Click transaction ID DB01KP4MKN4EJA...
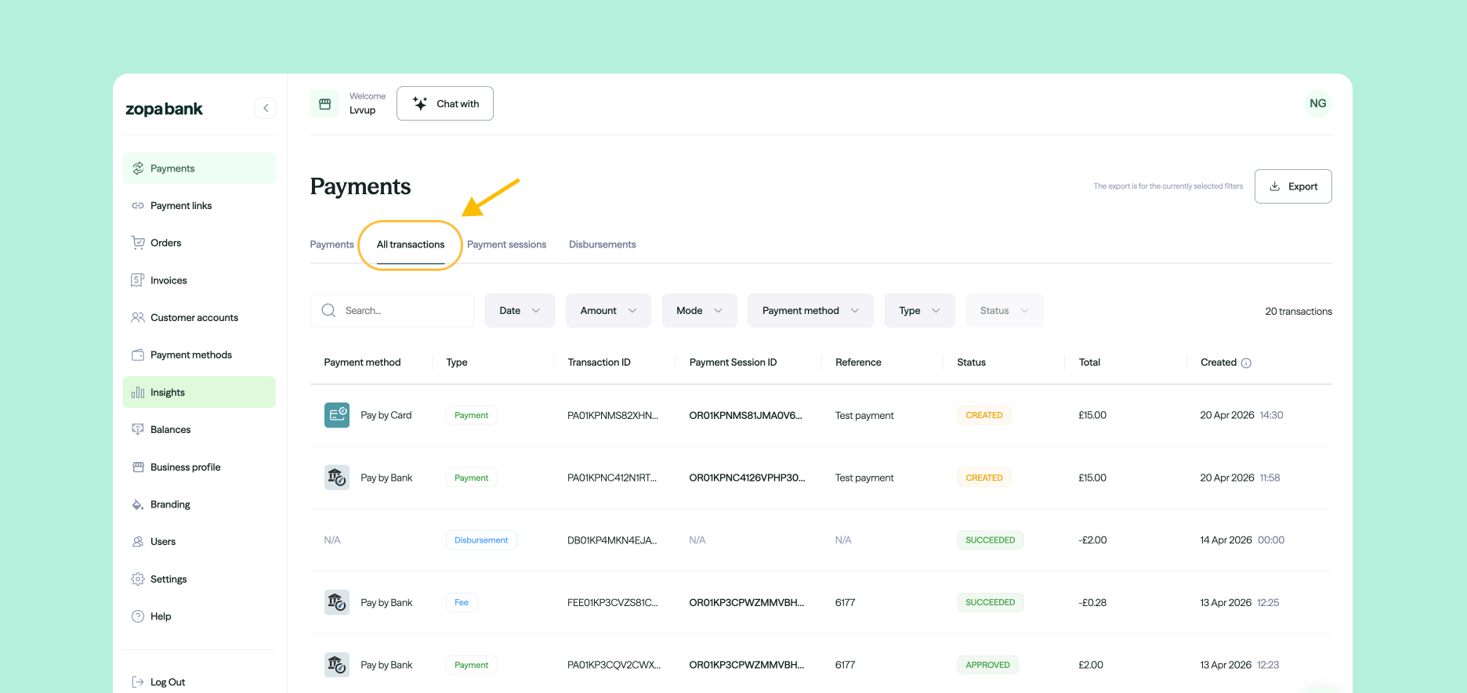 click(x=612, y=540)
